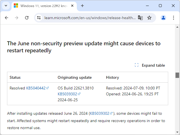
Task: Click the scrollbar up arrow
Action: coord(177,27)
